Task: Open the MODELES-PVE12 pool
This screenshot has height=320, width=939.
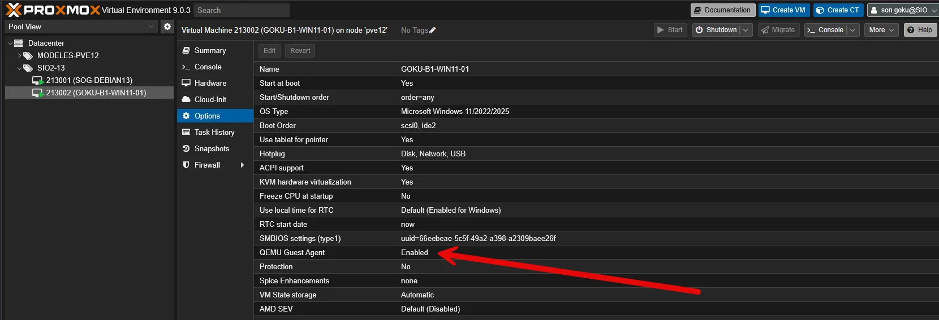Action: [x=67, y=55]
